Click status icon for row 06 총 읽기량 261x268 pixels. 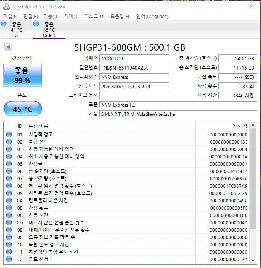[9, 171]
